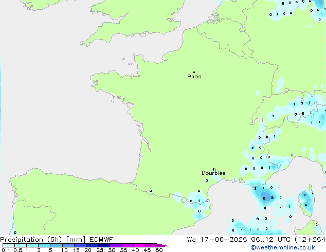Select the 10–15 mm legend color swatch
The height and width of the screenshot is (252, 326).
68,245
